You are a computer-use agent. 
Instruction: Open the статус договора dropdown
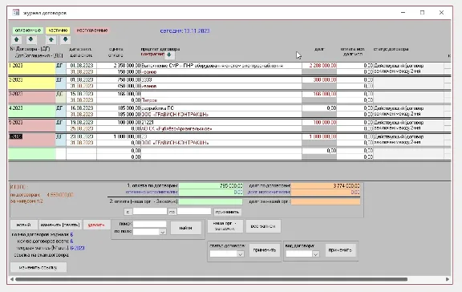tap(241, 254)
